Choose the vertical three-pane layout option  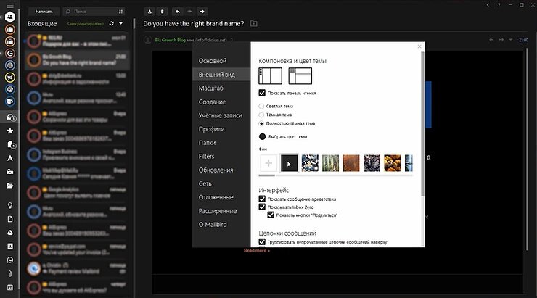(x=270, y=75)
